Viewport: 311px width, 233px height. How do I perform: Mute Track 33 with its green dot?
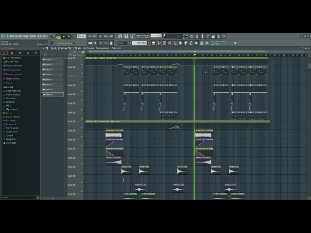[x=82, y=137]
